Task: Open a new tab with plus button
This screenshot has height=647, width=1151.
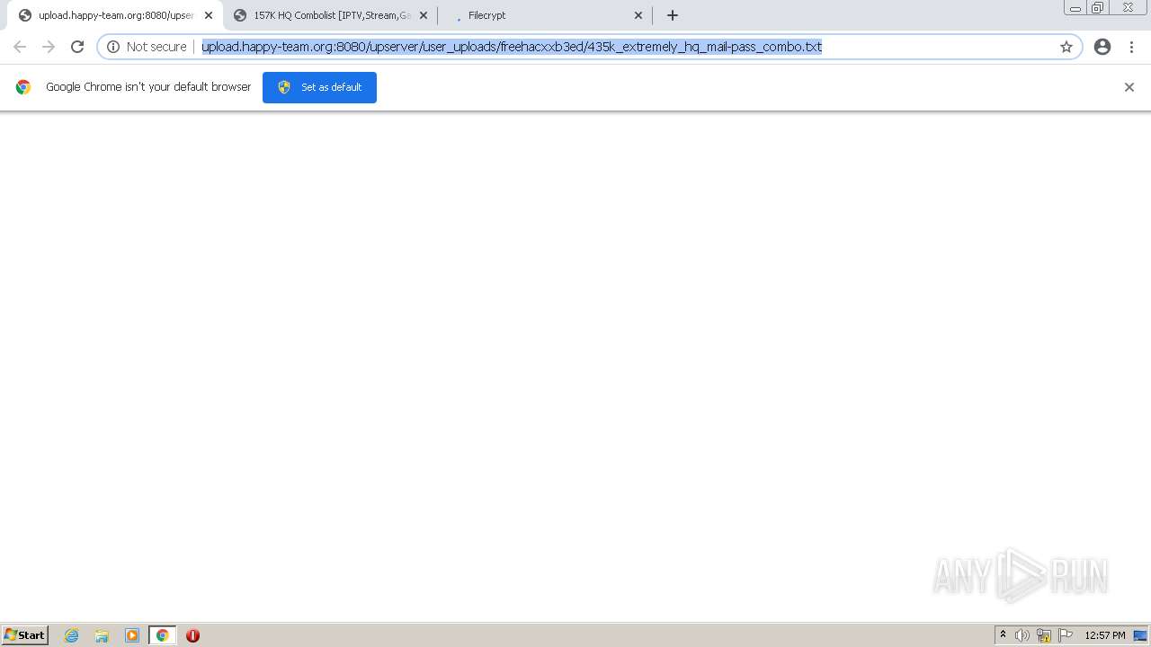Action: coord(673,15)
